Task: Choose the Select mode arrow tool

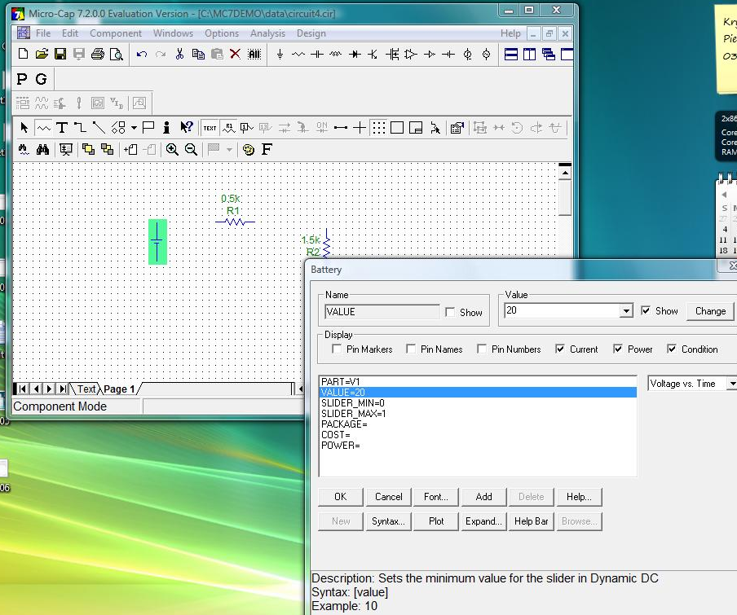Action: (24, 128)
